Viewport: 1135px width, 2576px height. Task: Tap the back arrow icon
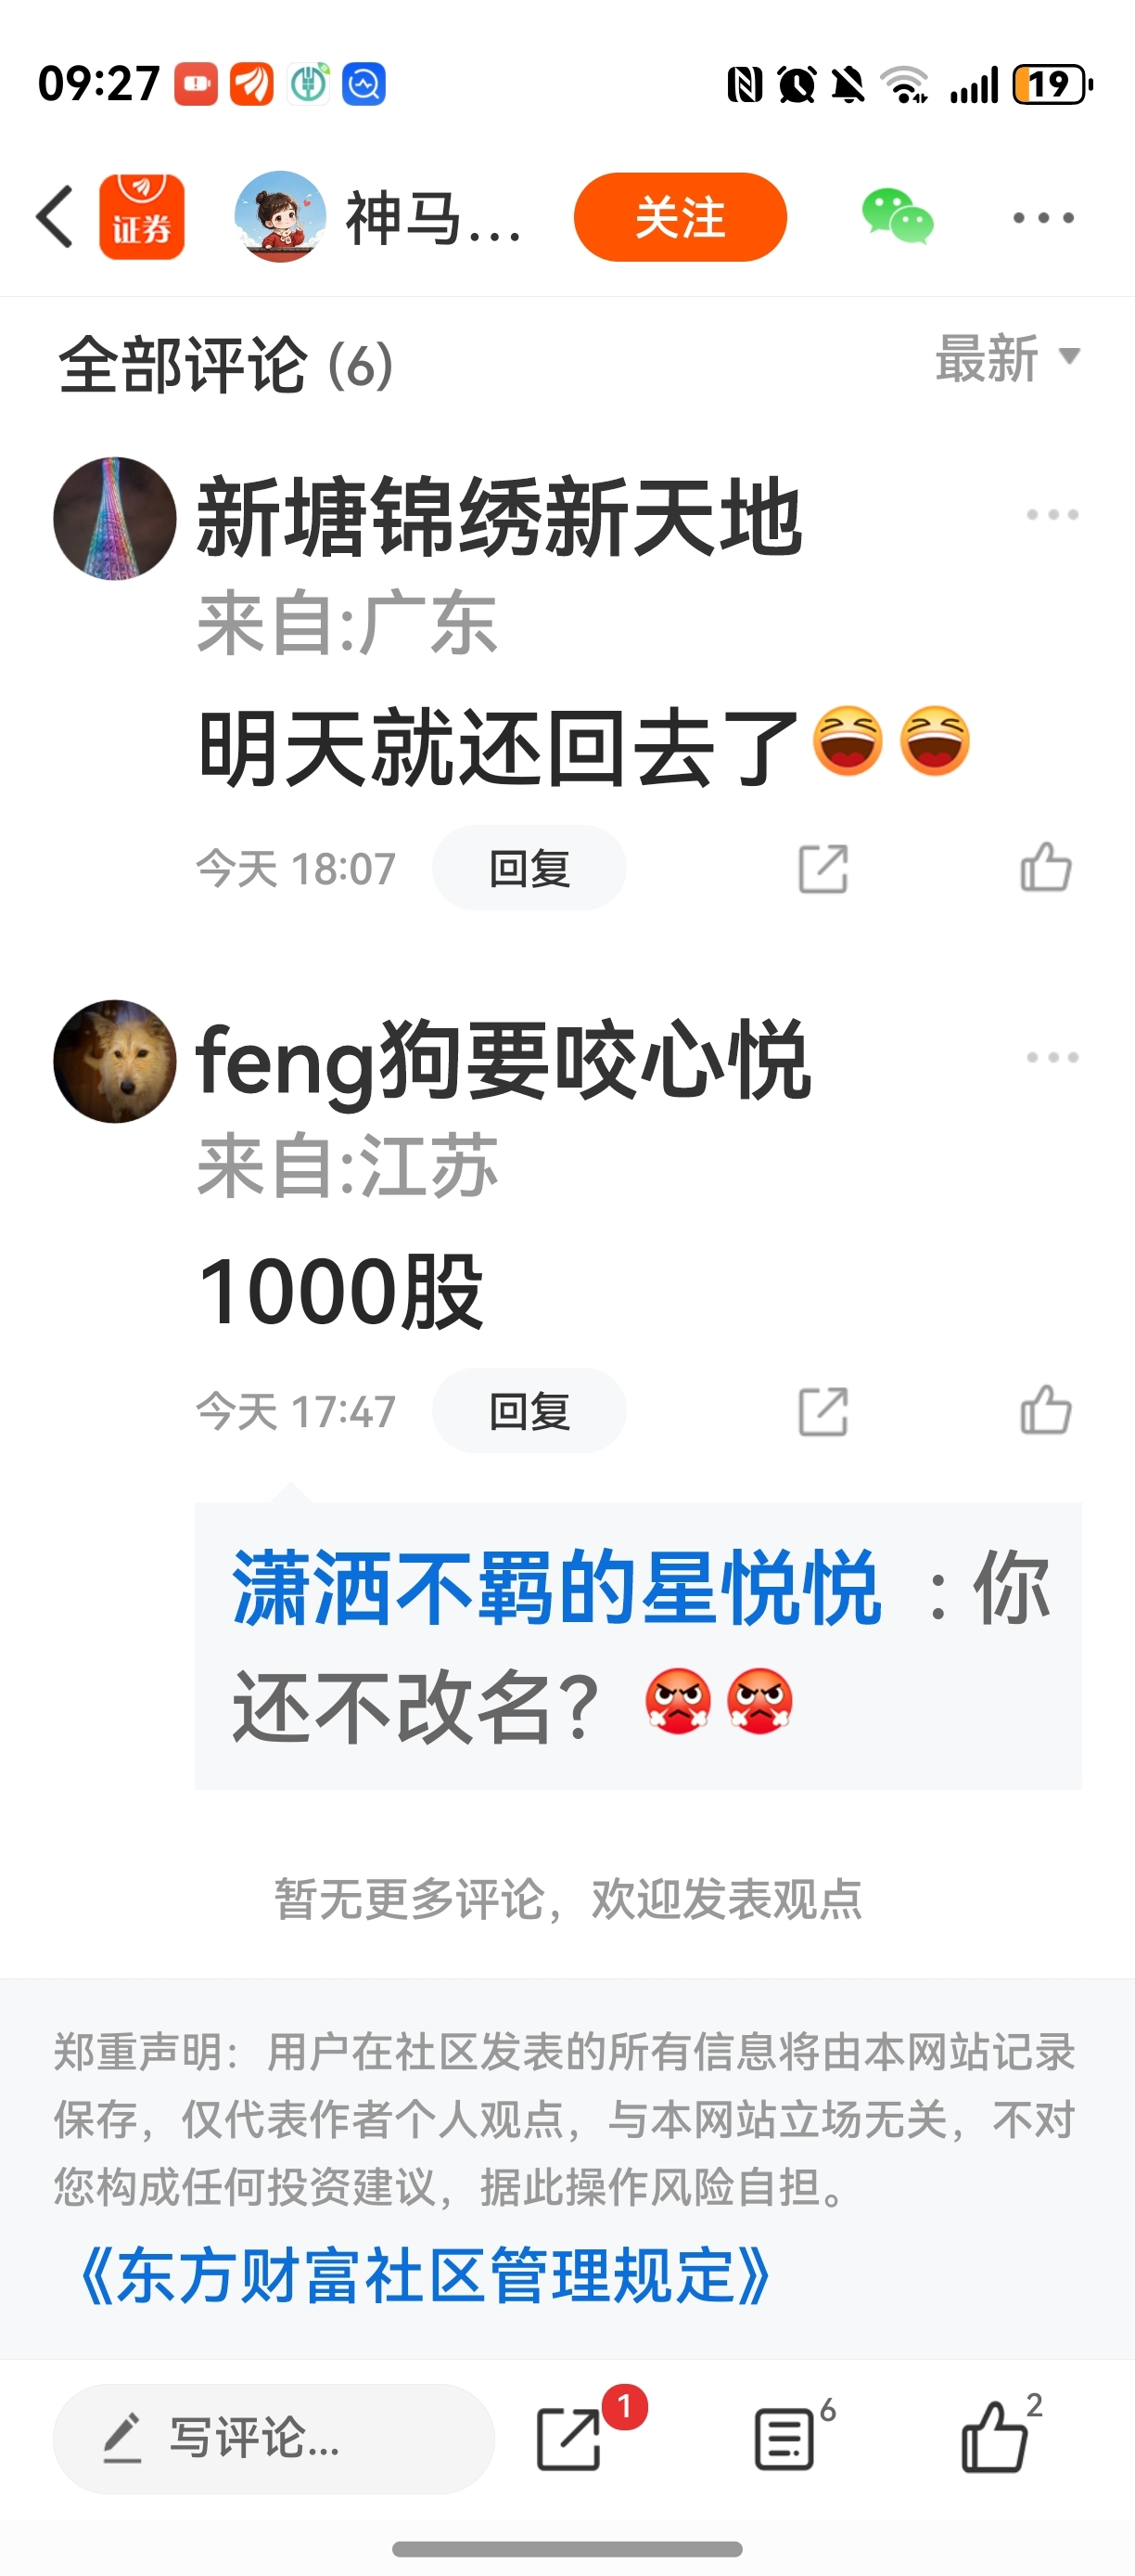[x=56, y=217]
